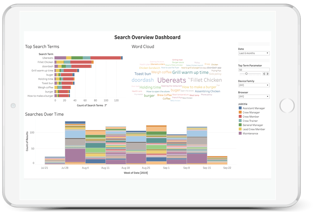
Task: Expand the Device Family dropdown
Action: [x=254, y=85]
